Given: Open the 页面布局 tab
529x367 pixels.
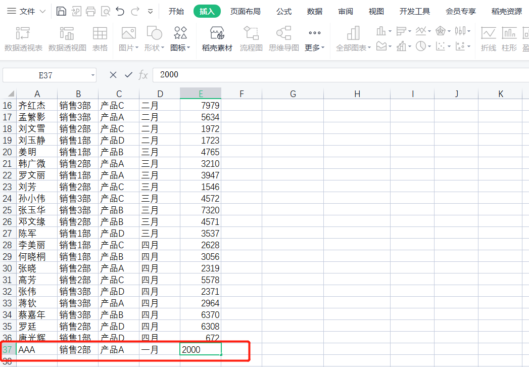Looking at the screenshot, I should pyautogui.click(x=245, y=12).
